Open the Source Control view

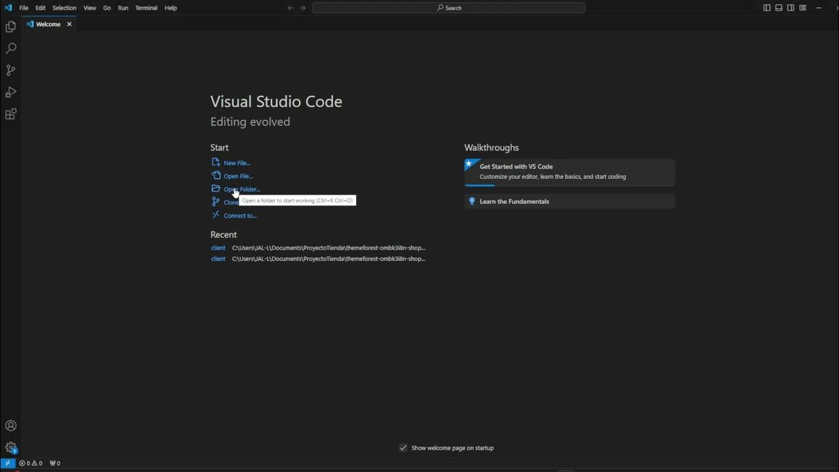point(10,70)
